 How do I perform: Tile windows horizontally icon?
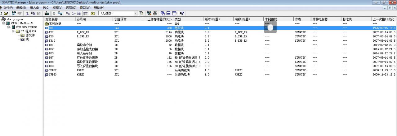[168, 13]
